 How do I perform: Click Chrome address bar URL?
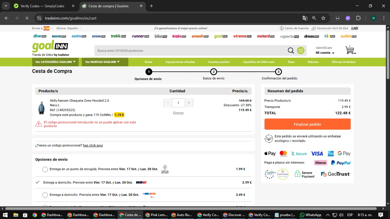70,18
